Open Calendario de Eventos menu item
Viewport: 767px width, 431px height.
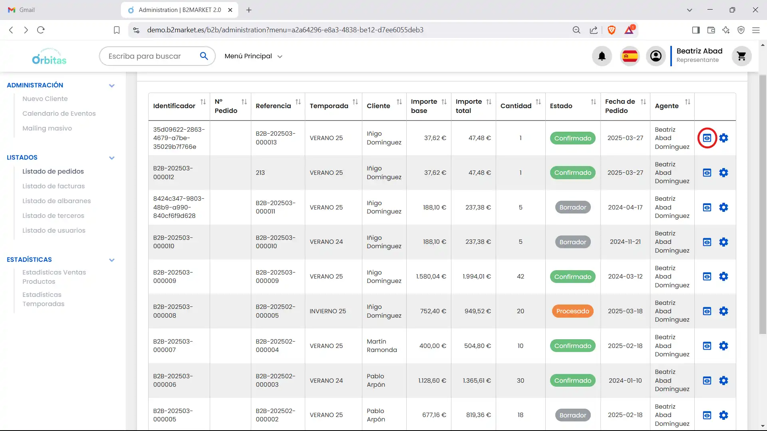tap(59, 113)
